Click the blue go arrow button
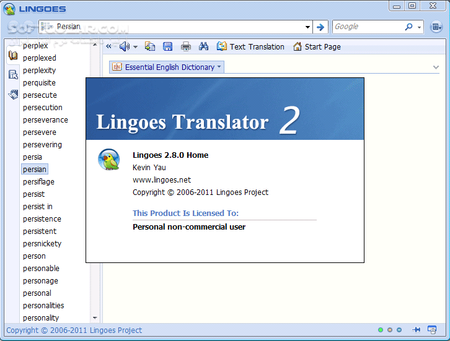This screenshot has width=450, height=341. click(320, 27)
